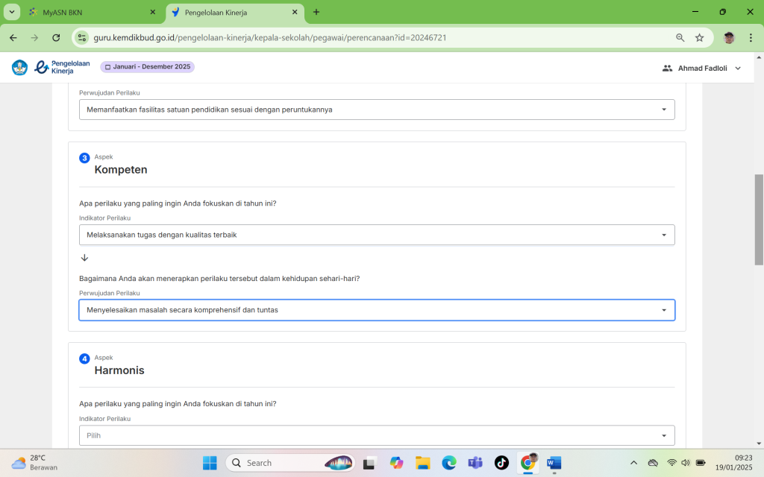Open the Kompeten Indikator Perilaku dropdown

(x=377, y=235)
